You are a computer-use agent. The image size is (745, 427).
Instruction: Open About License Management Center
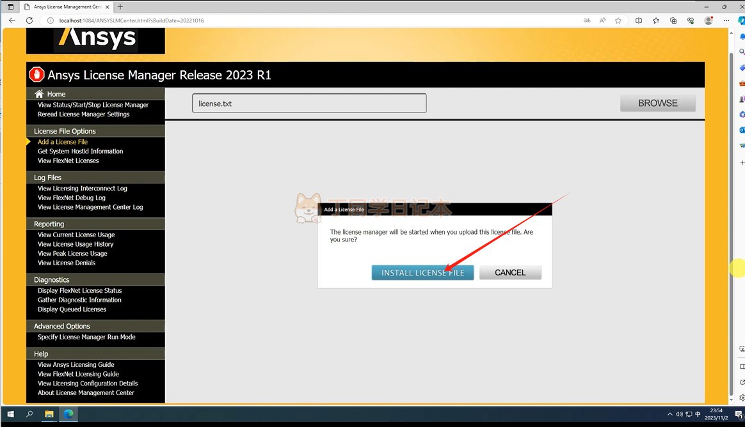tap(86, 393)
